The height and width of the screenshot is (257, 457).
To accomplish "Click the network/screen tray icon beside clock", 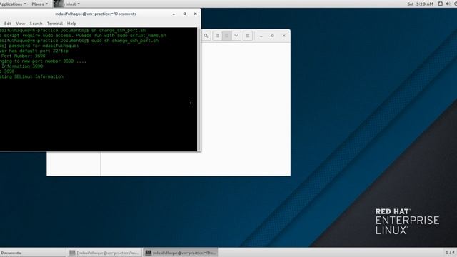I will point(441,4).
